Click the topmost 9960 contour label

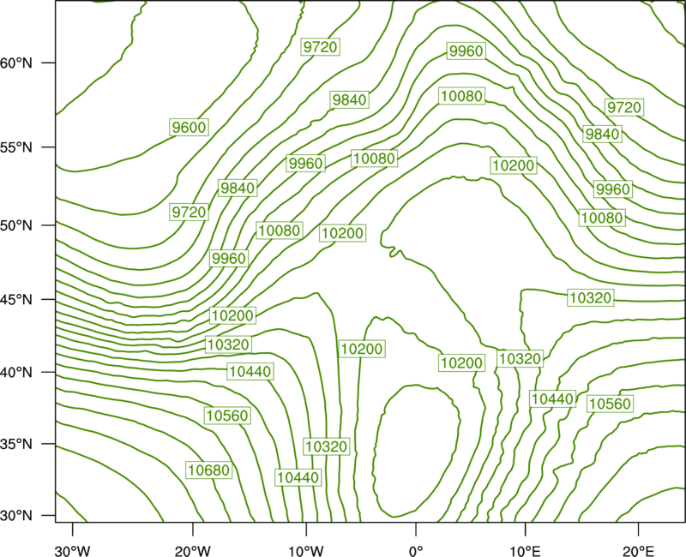466,51
